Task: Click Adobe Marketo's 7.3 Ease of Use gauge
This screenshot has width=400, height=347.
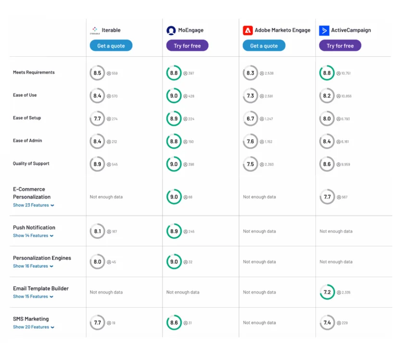Action: click(x=250, y=96)
